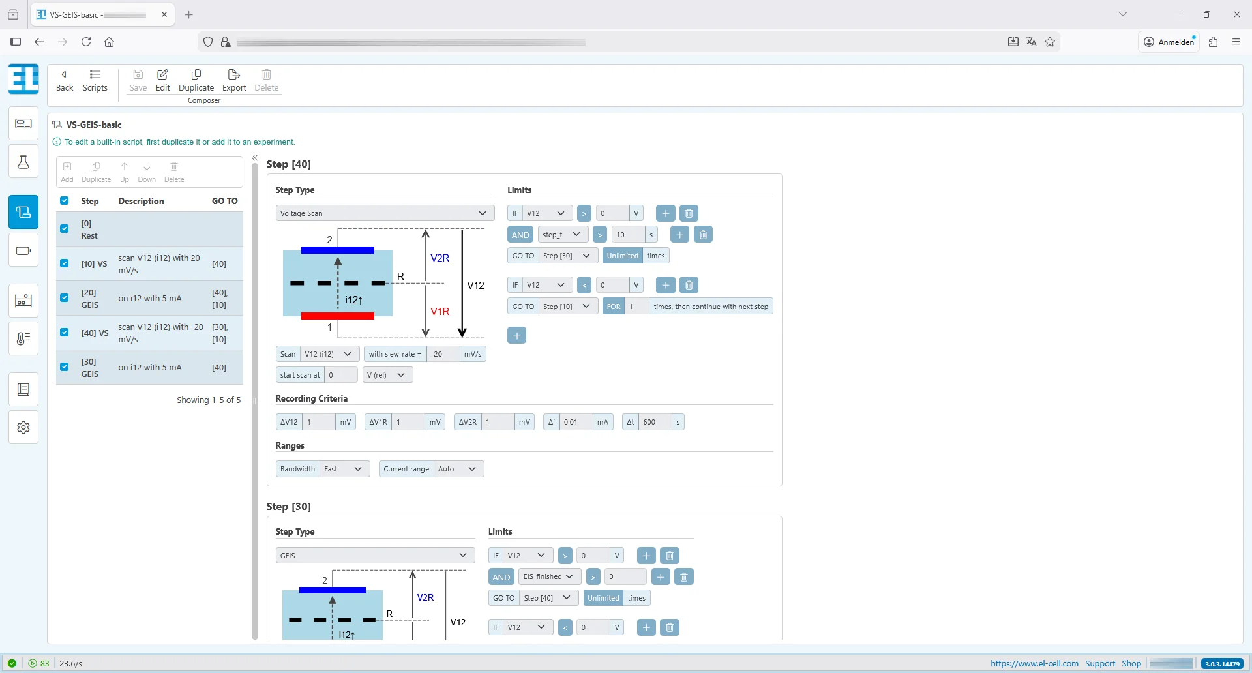Delete a step using the trash icon
This screenshot has width=1252, height=673.
click(x=174, y=171)
